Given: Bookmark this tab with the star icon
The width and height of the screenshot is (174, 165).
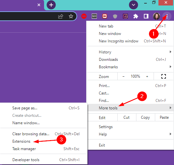Looking at the screenshot, I should coord(71,16).
